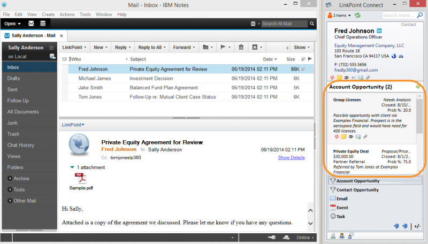Image resolution: width=428 pixels, height=244 pixels.
Task: Click the refresh icon in LinkPoint Connect
Action: (x=357, y=16)
